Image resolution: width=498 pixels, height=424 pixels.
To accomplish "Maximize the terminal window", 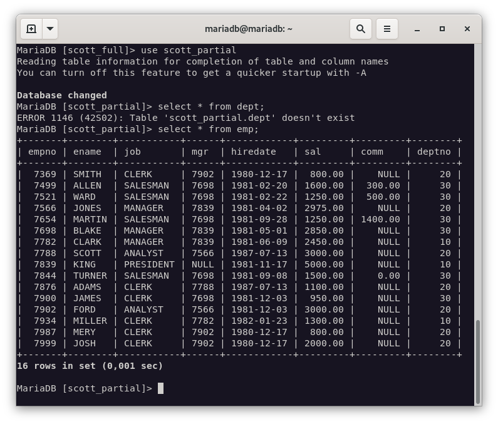I will pos(442,29).
